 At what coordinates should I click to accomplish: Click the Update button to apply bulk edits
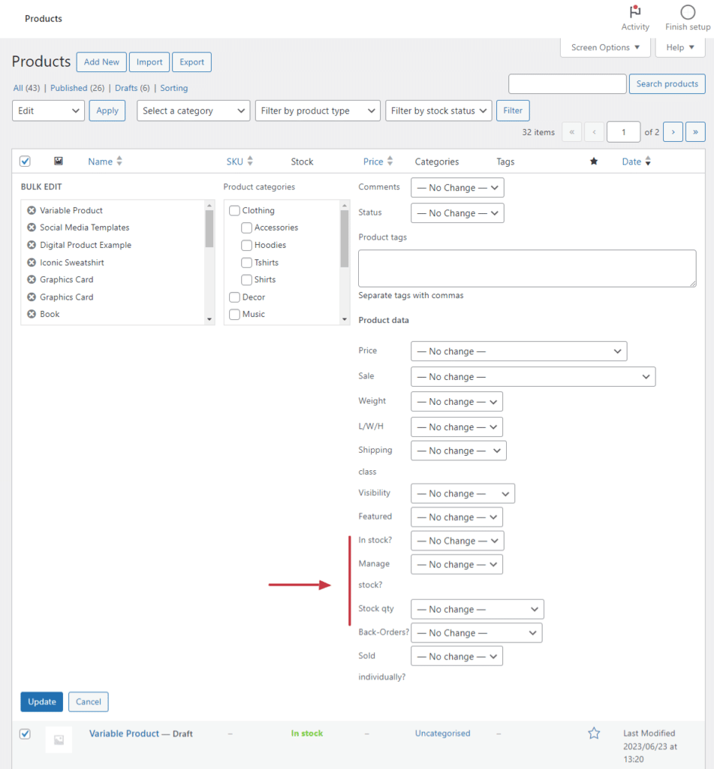click(x=41, y=701)
